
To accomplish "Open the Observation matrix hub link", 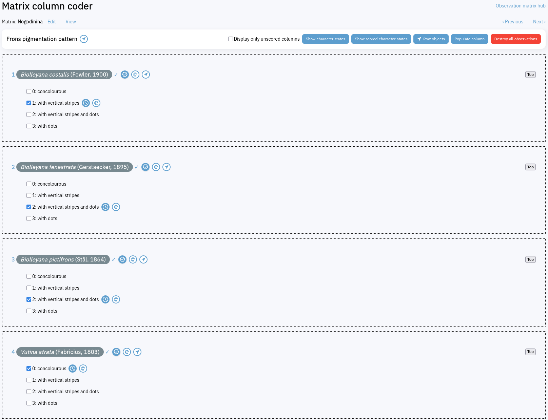I will [520, 6].
